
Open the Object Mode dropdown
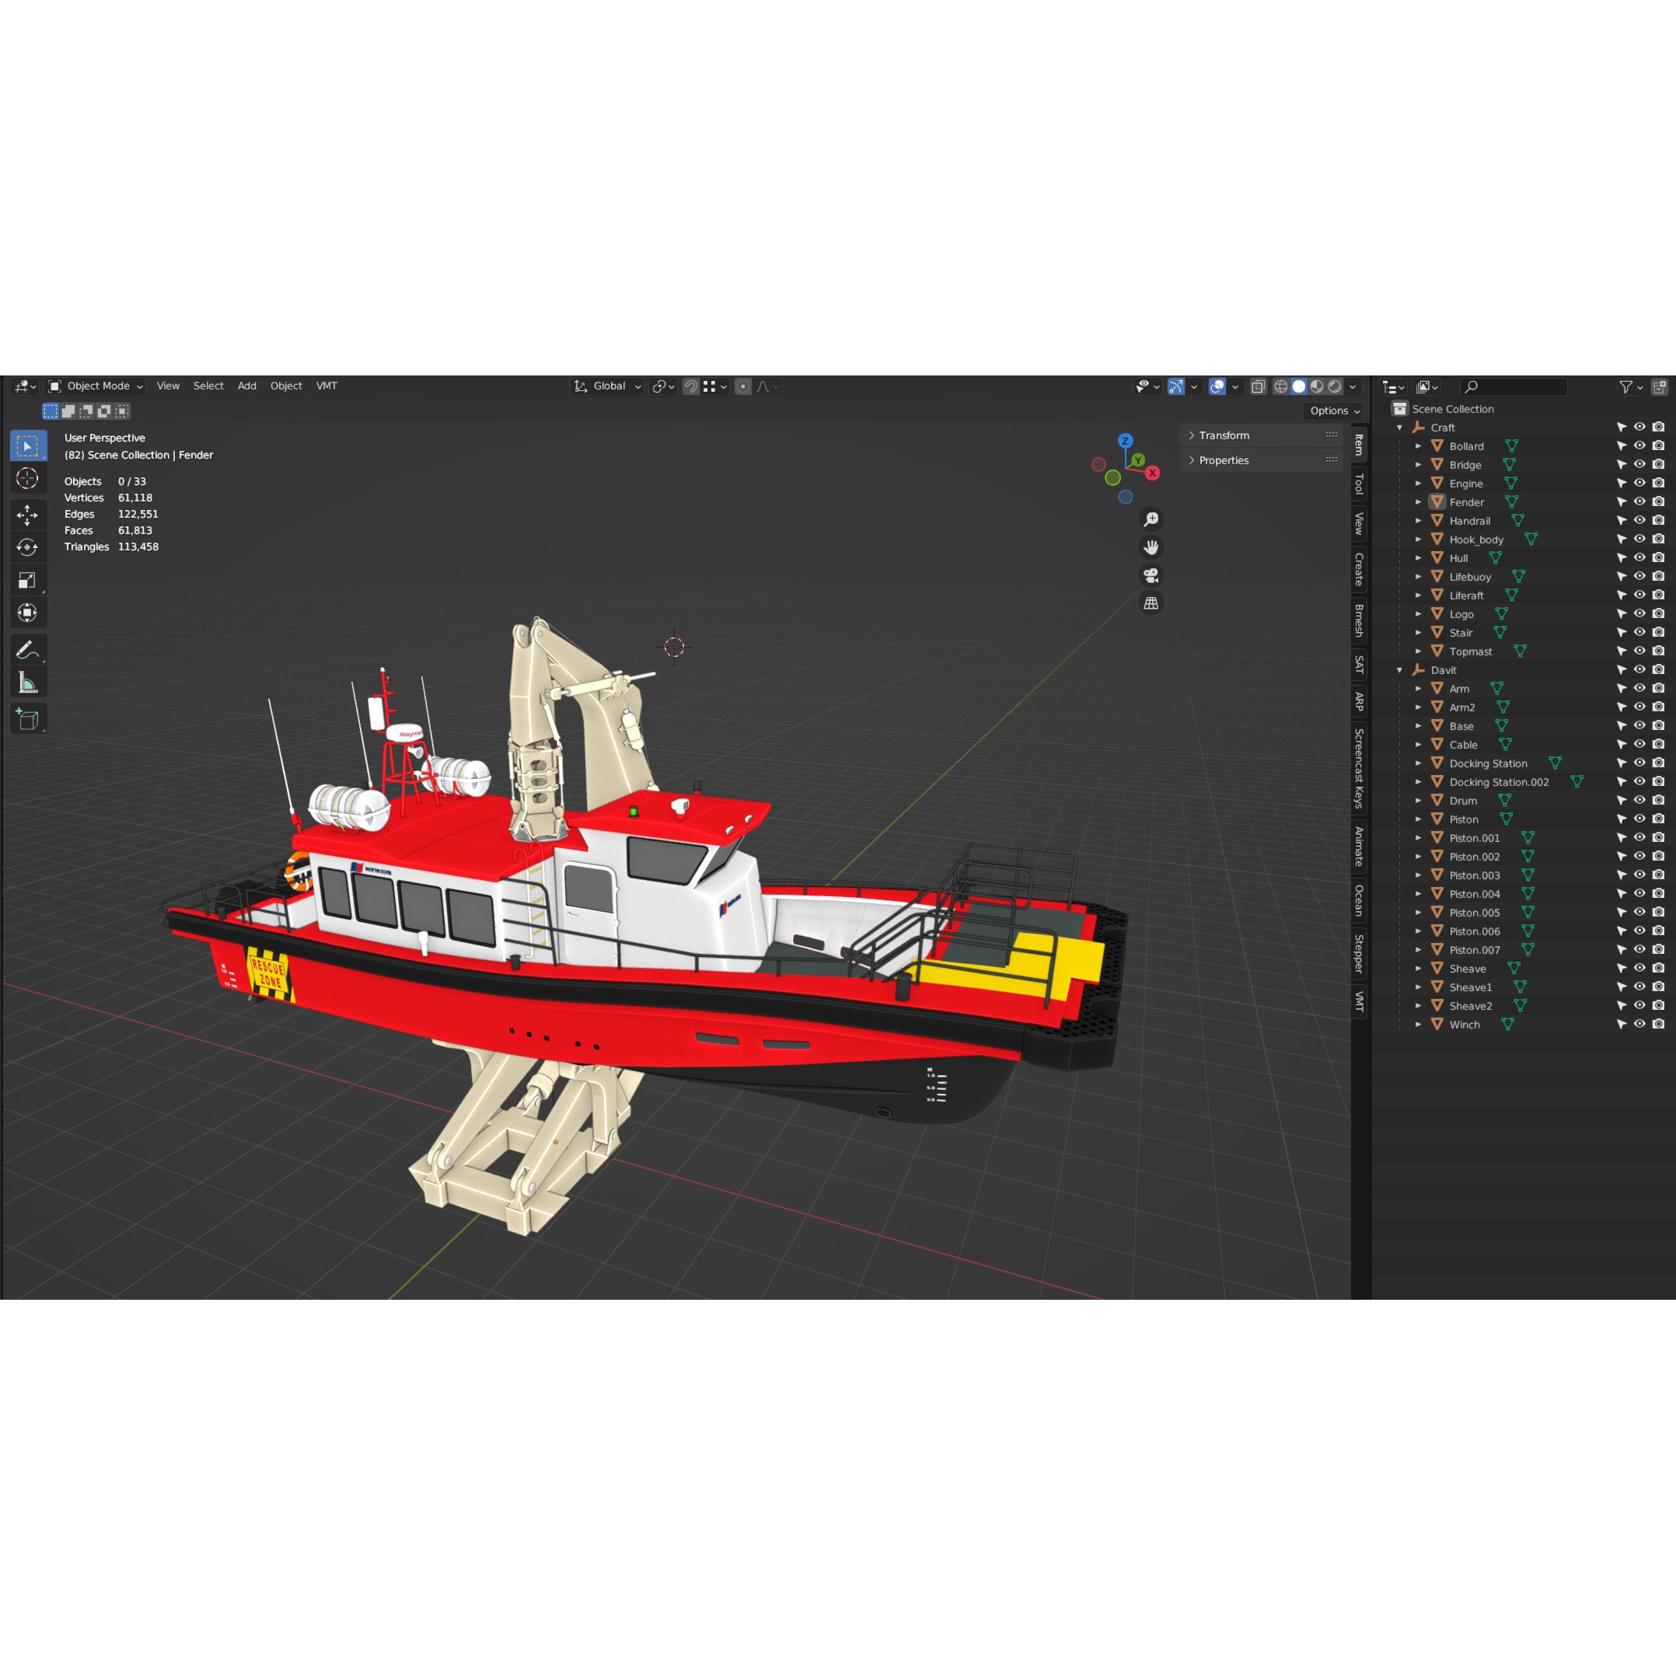[96, 386]
